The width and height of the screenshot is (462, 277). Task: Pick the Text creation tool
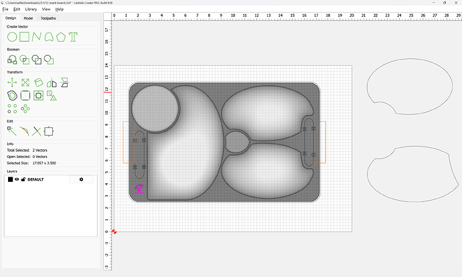[73, 37]
